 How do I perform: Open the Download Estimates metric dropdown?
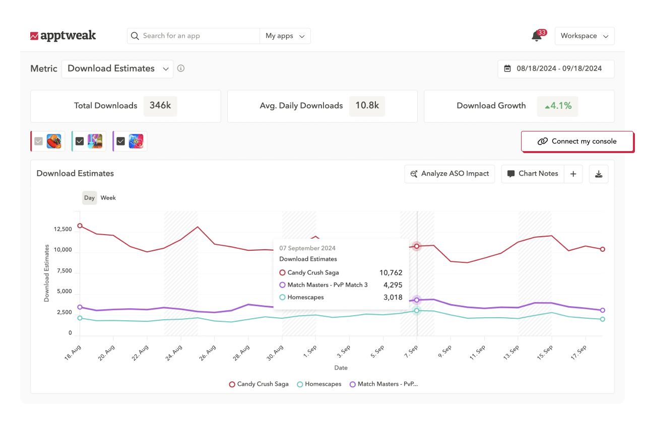pyautogui.click(x=117, y=69)
